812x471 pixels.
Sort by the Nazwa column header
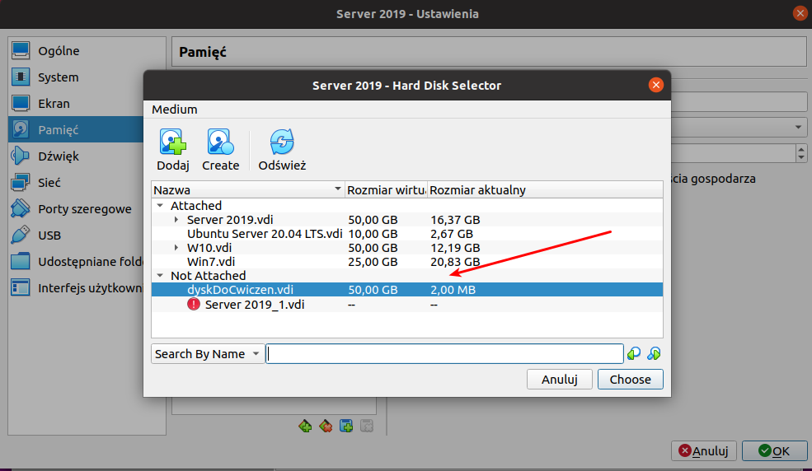[248, 189]
